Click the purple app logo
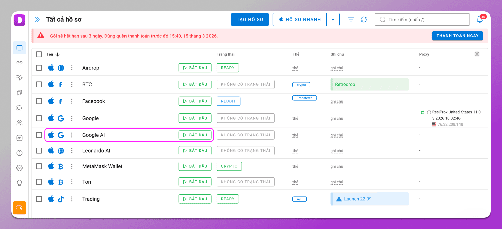This screenshot has height=229, width=502. [19, 20]
